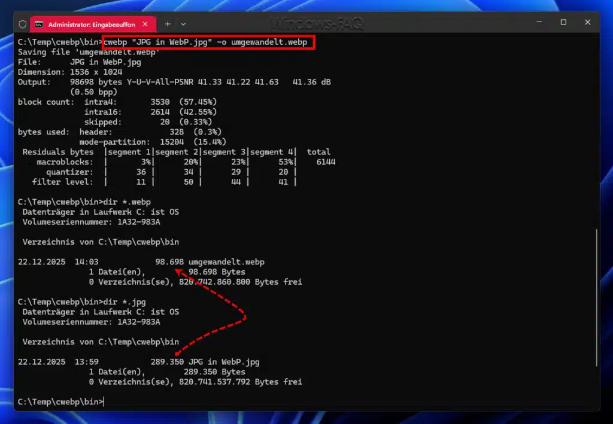Open a new terminal tab with plus button
Image resolution: width=613 pixels, height=424 pixels.
[168, 24]
